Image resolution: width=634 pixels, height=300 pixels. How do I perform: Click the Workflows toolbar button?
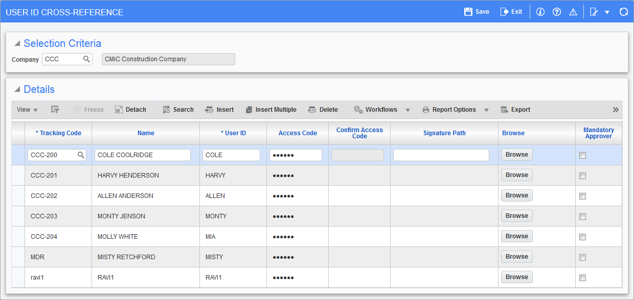click(x=375, y=110)
